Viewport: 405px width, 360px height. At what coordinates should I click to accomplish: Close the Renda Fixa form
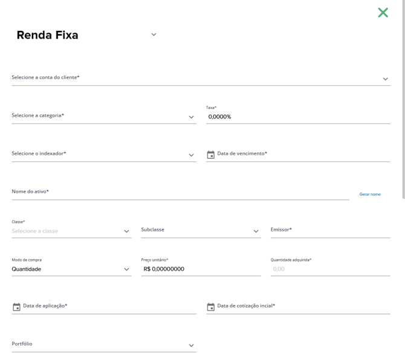(x=383, y=13)
